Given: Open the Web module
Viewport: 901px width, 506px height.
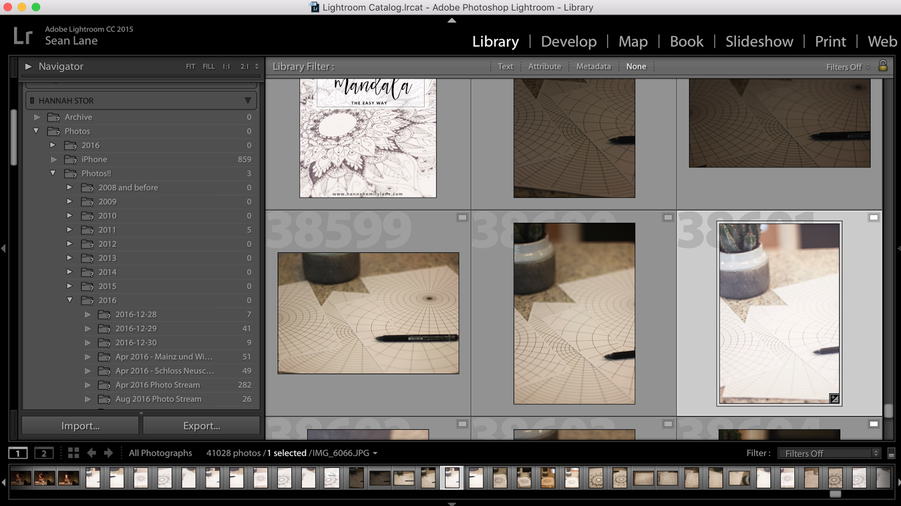Looking at the screenshot, I should point(882,41).
